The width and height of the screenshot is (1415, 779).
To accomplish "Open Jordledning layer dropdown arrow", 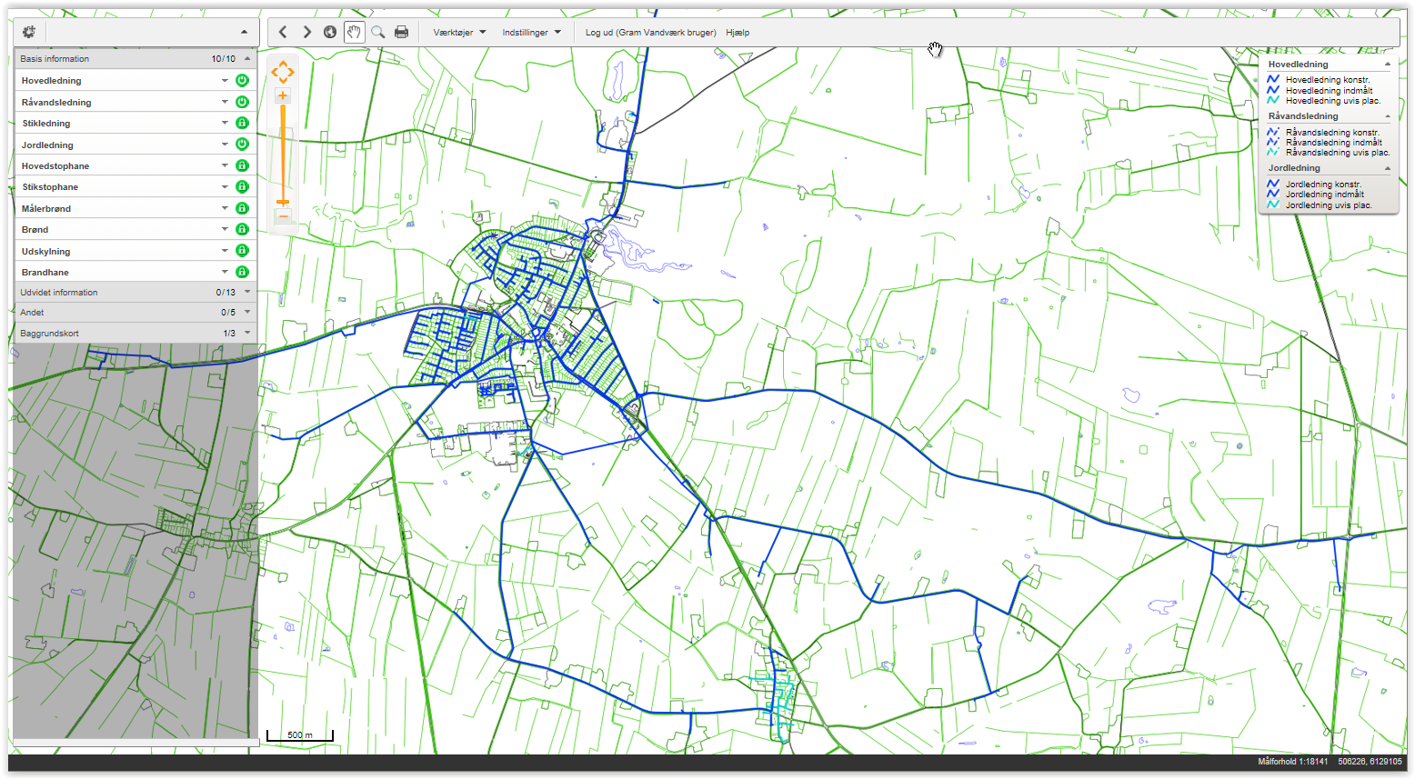I will [x=225, y=145].
